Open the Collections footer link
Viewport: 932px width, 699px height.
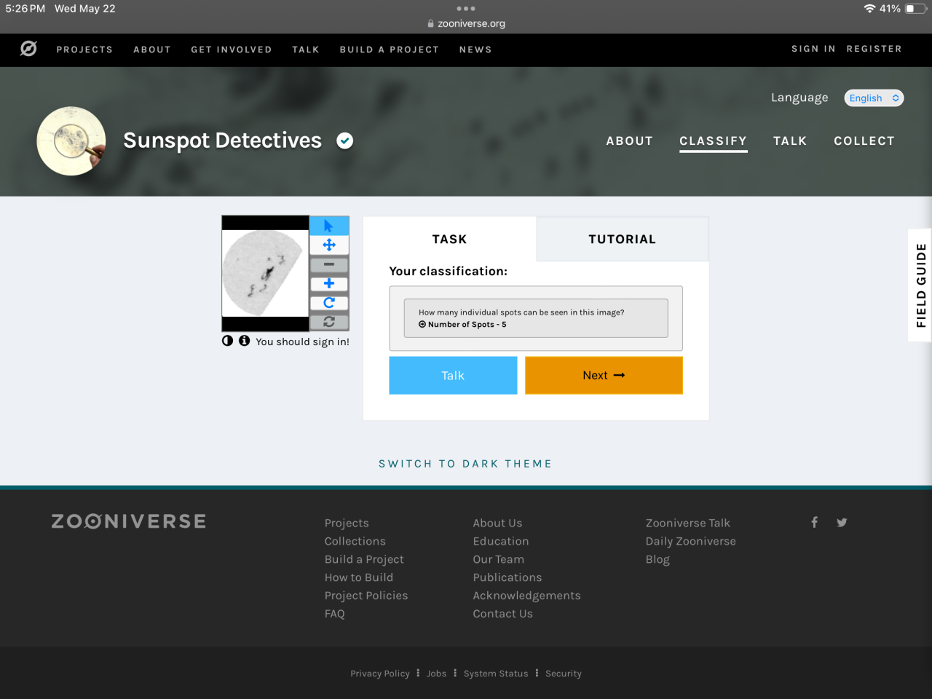[355, 541]
